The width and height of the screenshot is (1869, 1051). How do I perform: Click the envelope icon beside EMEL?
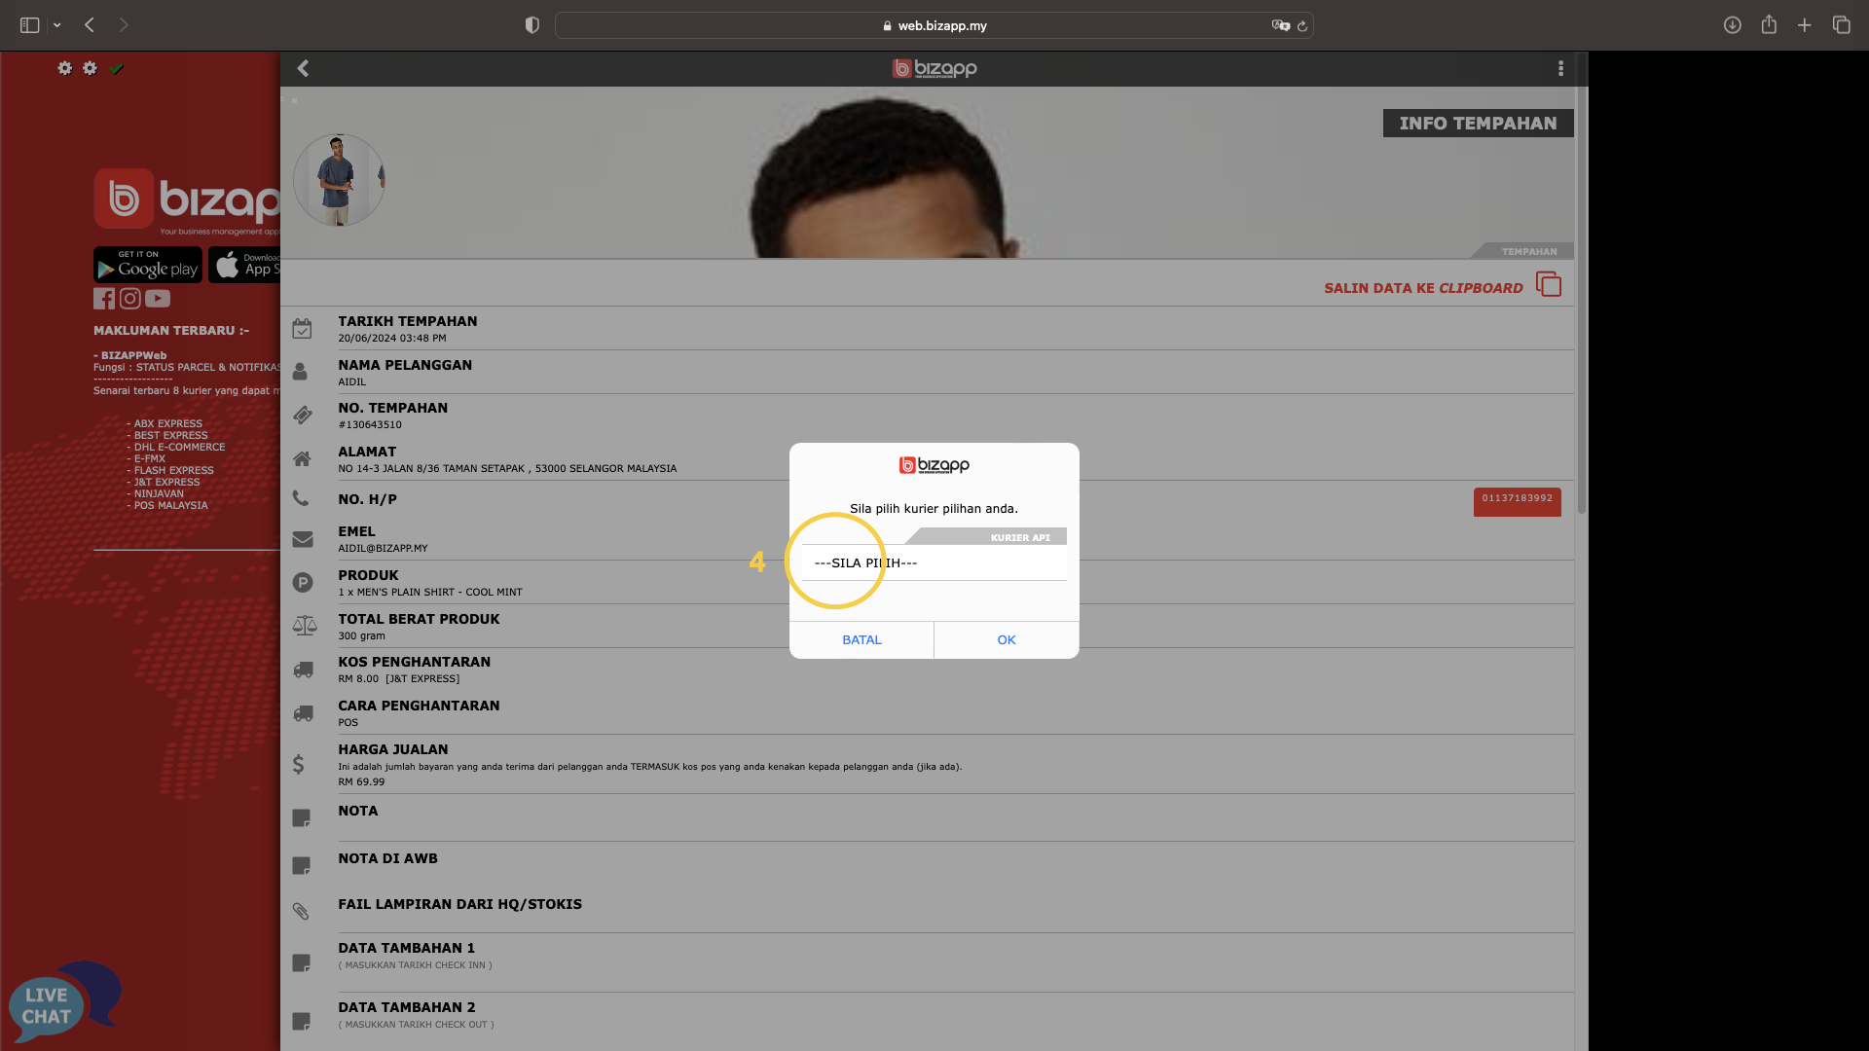point(303,539)
